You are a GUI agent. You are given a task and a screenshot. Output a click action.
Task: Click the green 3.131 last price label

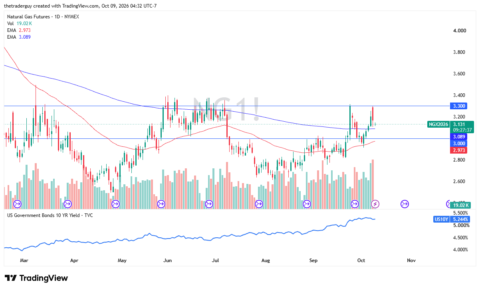(x=460, y=124)
